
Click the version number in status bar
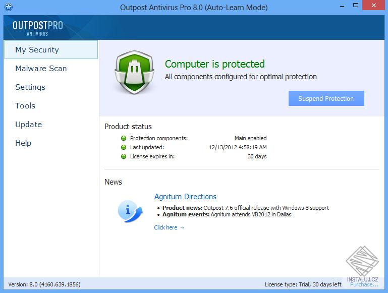tap(44, 284)
